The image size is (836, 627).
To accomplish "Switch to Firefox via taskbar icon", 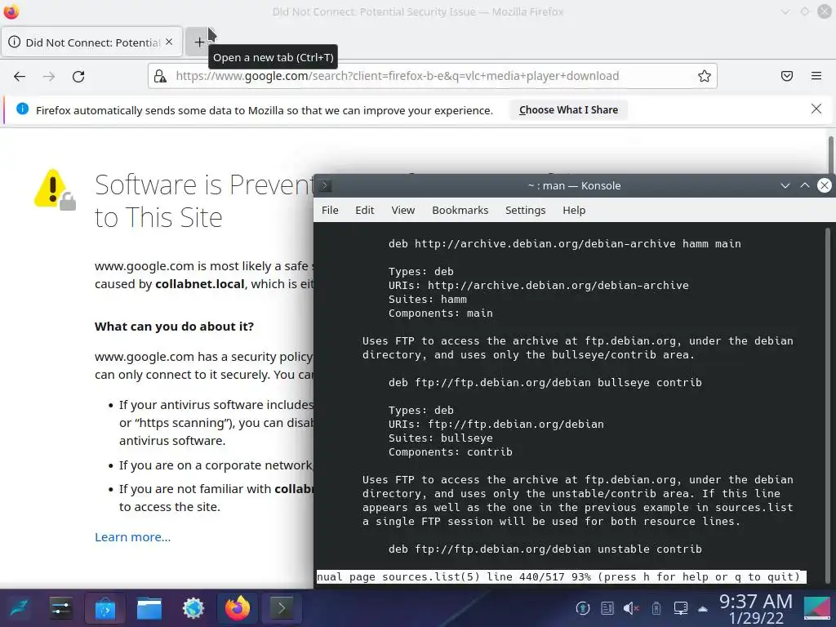I will (238, 607).
